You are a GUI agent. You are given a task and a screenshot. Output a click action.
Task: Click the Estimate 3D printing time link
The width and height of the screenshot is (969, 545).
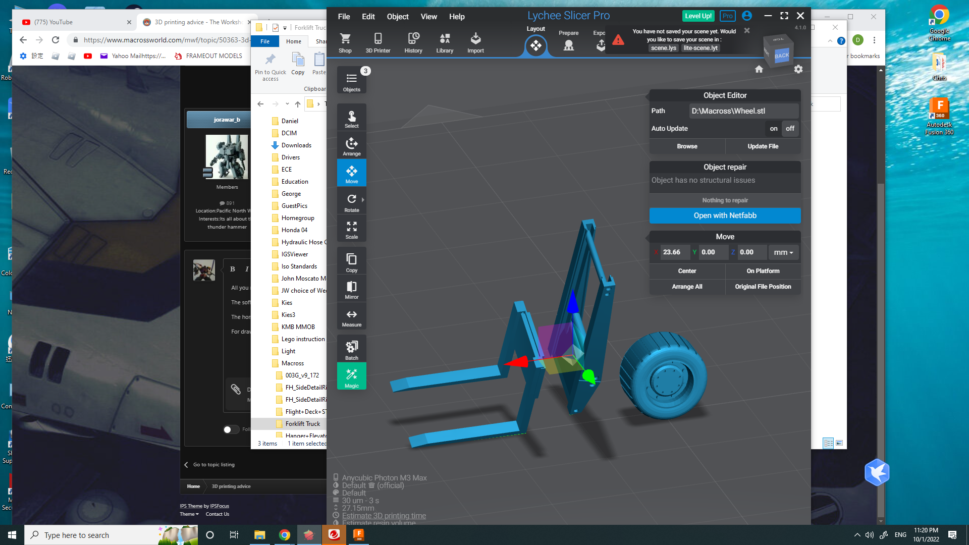coord(384,516)
